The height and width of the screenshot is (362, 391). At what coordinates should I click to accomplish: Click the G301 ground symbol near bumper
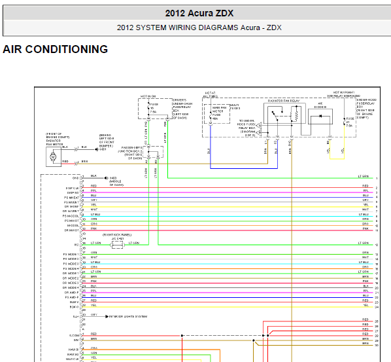97,149
